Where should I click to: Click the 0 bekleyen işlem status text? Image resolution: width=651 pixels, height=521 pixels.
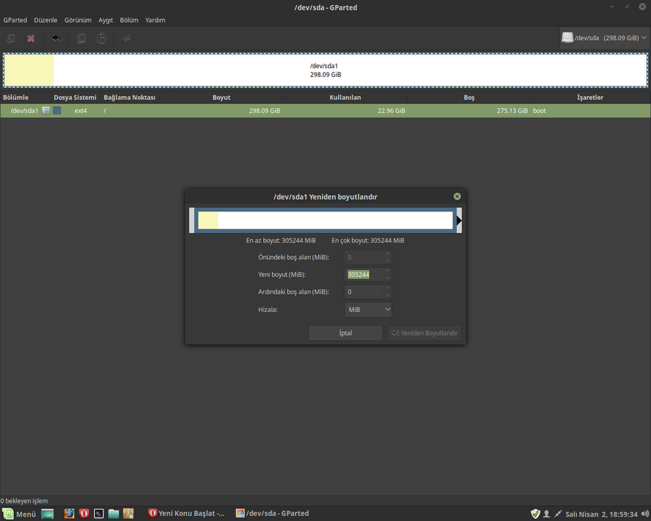click(24, 501)
